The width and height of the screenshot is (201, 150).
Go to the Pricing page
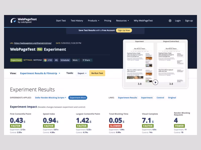pos(108,21)
